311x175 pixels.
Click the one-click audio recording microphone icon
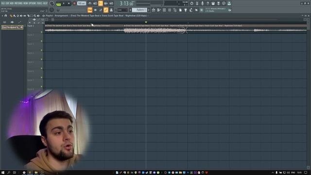202,3
